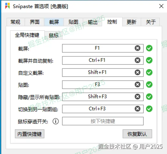
Task: Open the 输出 tab
Action: [92, 22]
